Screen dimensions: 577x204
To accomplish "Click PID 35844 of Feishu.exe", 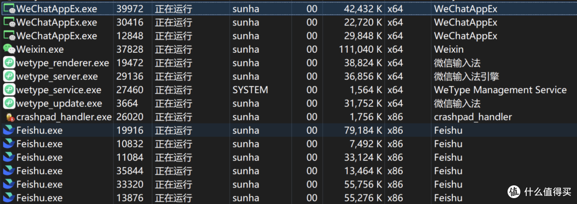I will [x=129, y=171].
